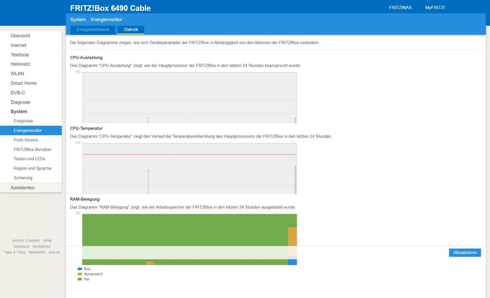Open the Übersicht menu entry
Image resolution: width=490 pixels, height=298 pixels.
point(20,36)
